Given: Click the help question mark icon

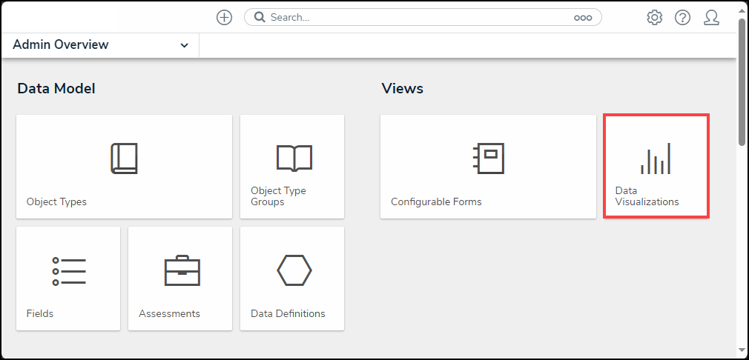Looking at the screenshot, I should (682, 18).
